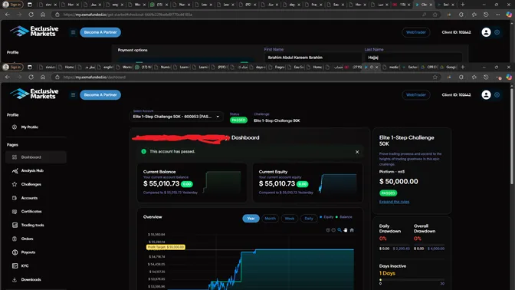Click the Payouts dollar icon
Viewport: 515px width, 290px height.
[x=15, y=252]
